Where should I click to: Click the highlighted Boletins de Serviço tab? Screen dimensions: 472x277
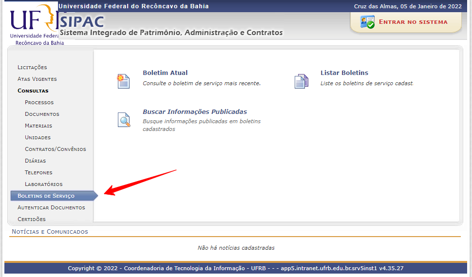(x=46, y=196)
